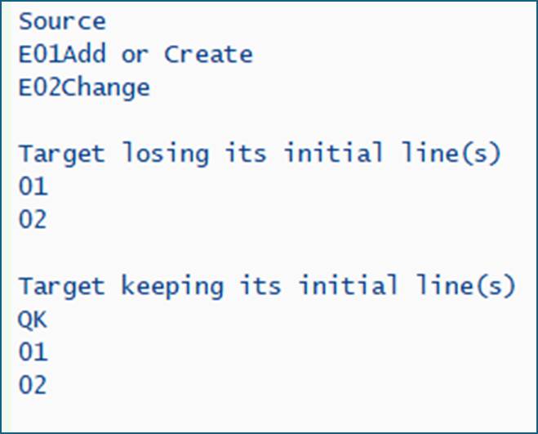Click the word "Create" on the E01 line

208,55
